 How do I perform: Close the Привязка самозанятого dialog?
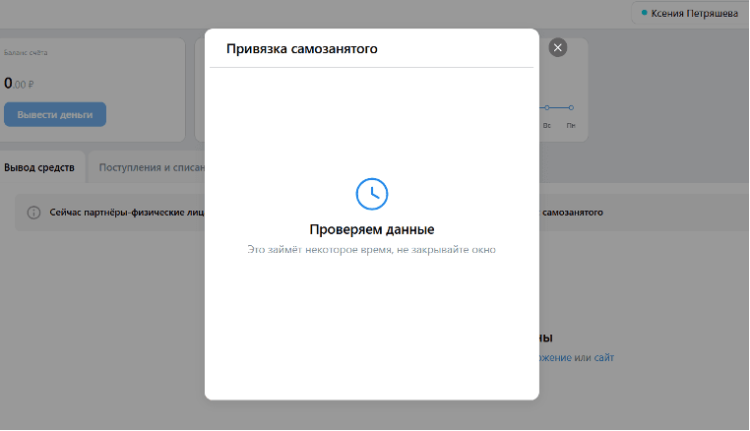557,47
